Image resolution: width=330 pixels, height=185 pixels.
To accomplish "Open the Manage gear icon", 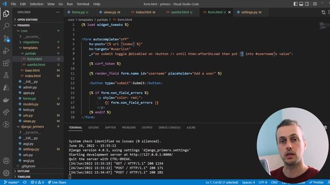I will click(6, 173).
